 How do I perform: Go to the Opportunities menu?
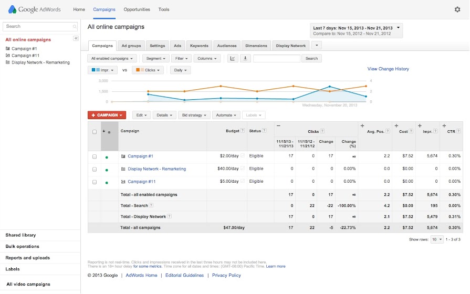tap(137, 9)
